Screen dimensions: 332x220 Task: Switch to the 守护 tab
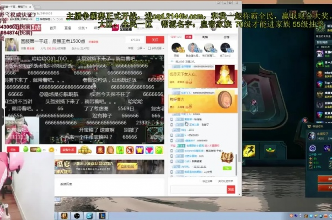tap(176, 37)
